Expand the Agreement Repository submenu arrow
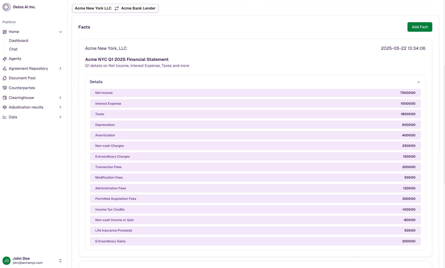The height and width of the screenshot is (268, 445). pos(60,69)
